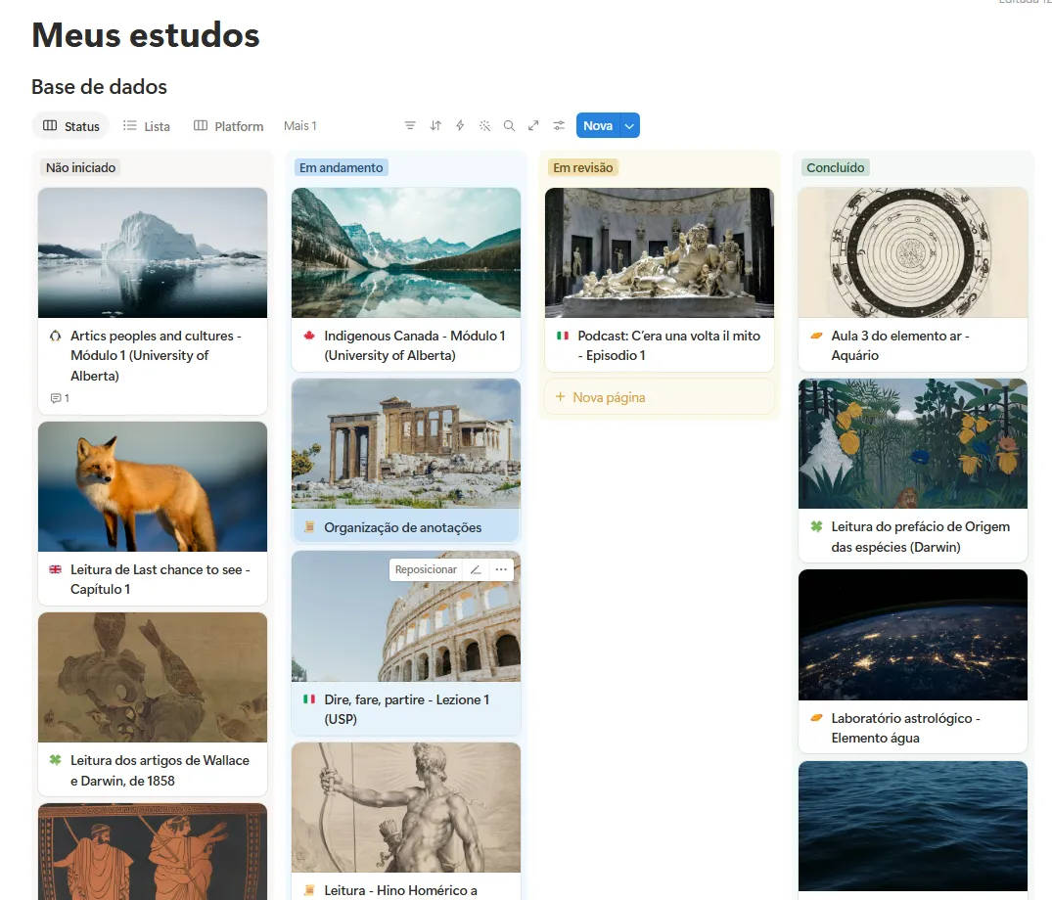Select the Em revisão status label
The width and height of the screenshot is (1052, 900).
pos(583,167)
